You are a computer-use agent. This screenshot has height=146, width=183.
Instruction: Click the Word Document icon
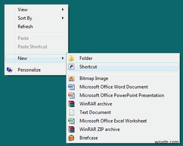(71, 87)
